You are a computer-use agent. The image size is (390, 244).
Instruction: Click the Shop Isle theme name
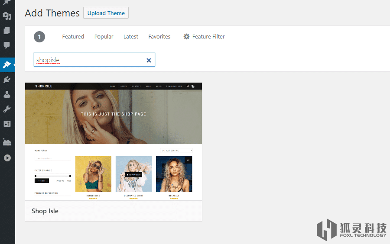(45, 211)
